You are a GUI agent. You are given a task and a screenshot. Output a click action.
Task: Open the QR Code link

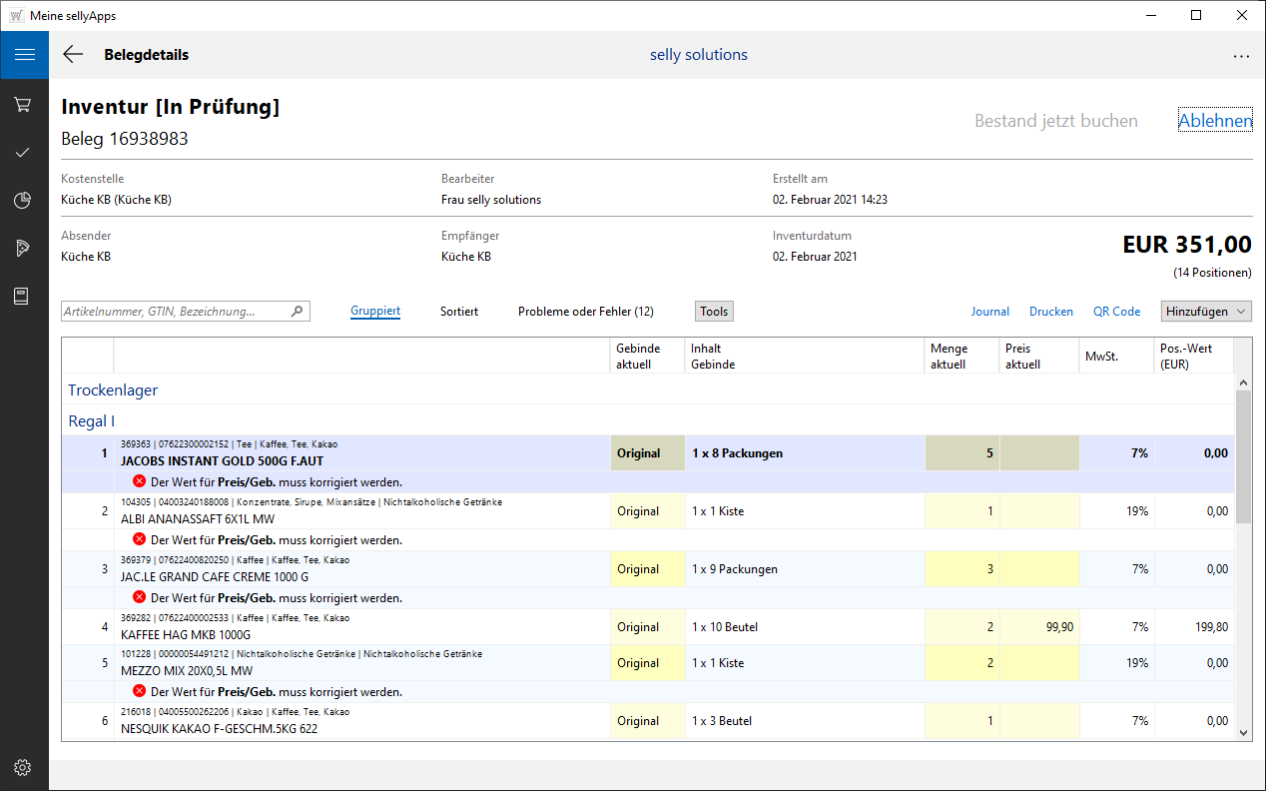coord(1116,312)
